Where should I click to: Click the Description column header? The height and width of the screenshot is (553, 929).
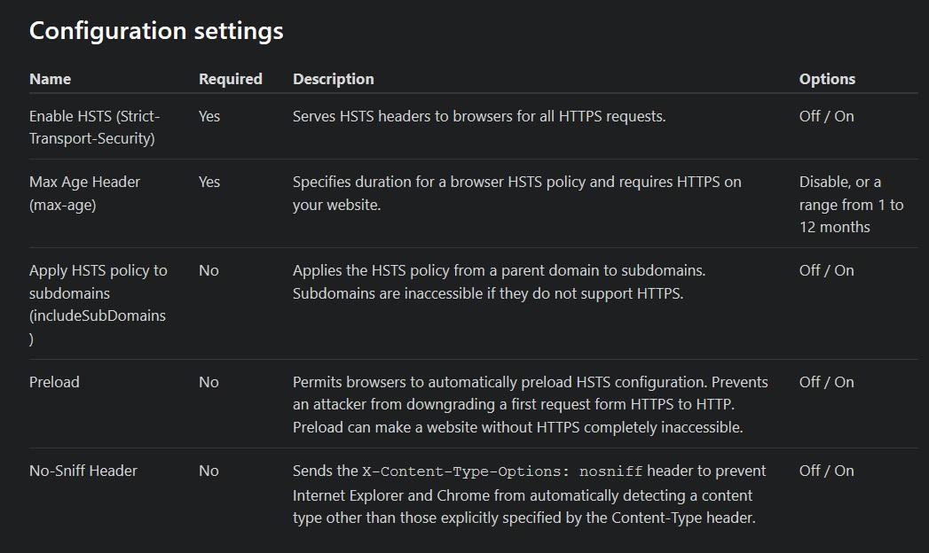click(x=334, y=79)
